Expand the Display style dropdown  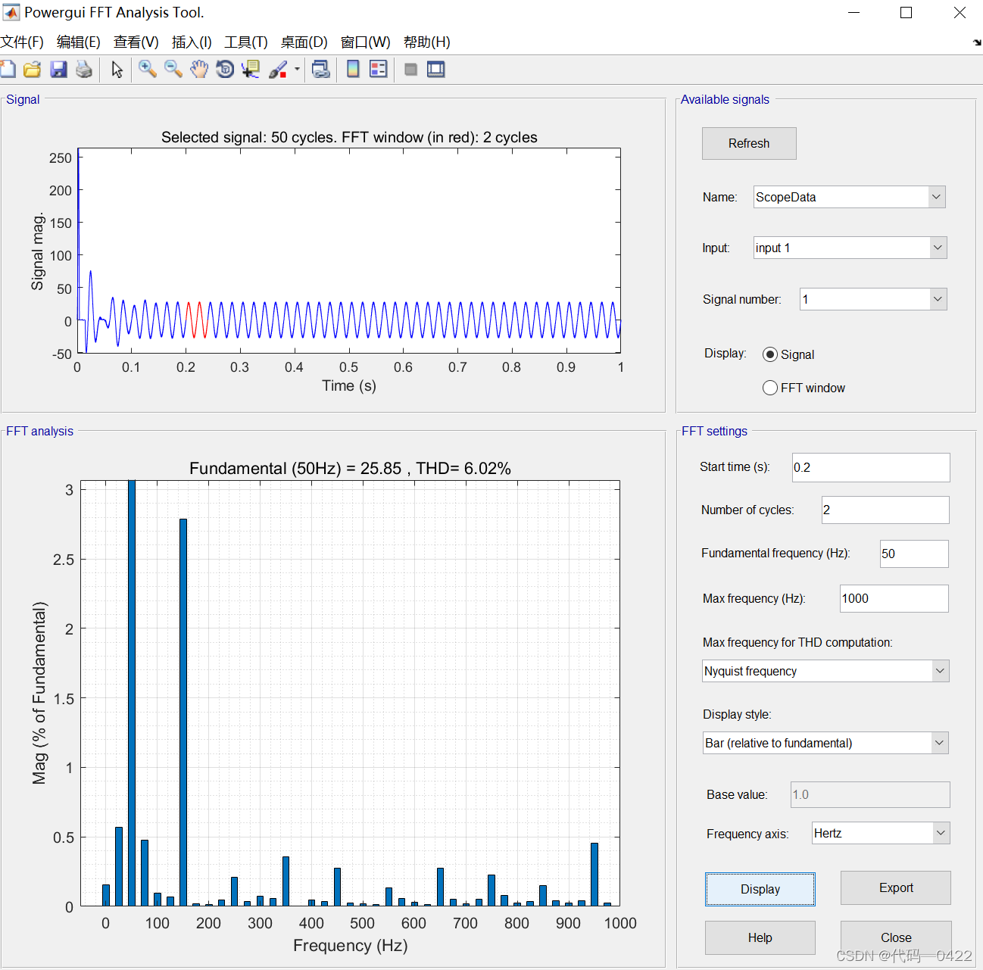point(825,743)
